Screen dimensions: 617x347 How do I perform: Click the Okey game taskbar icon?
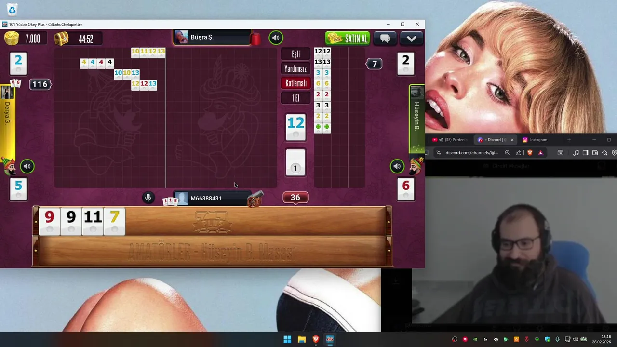pos(330,339)
